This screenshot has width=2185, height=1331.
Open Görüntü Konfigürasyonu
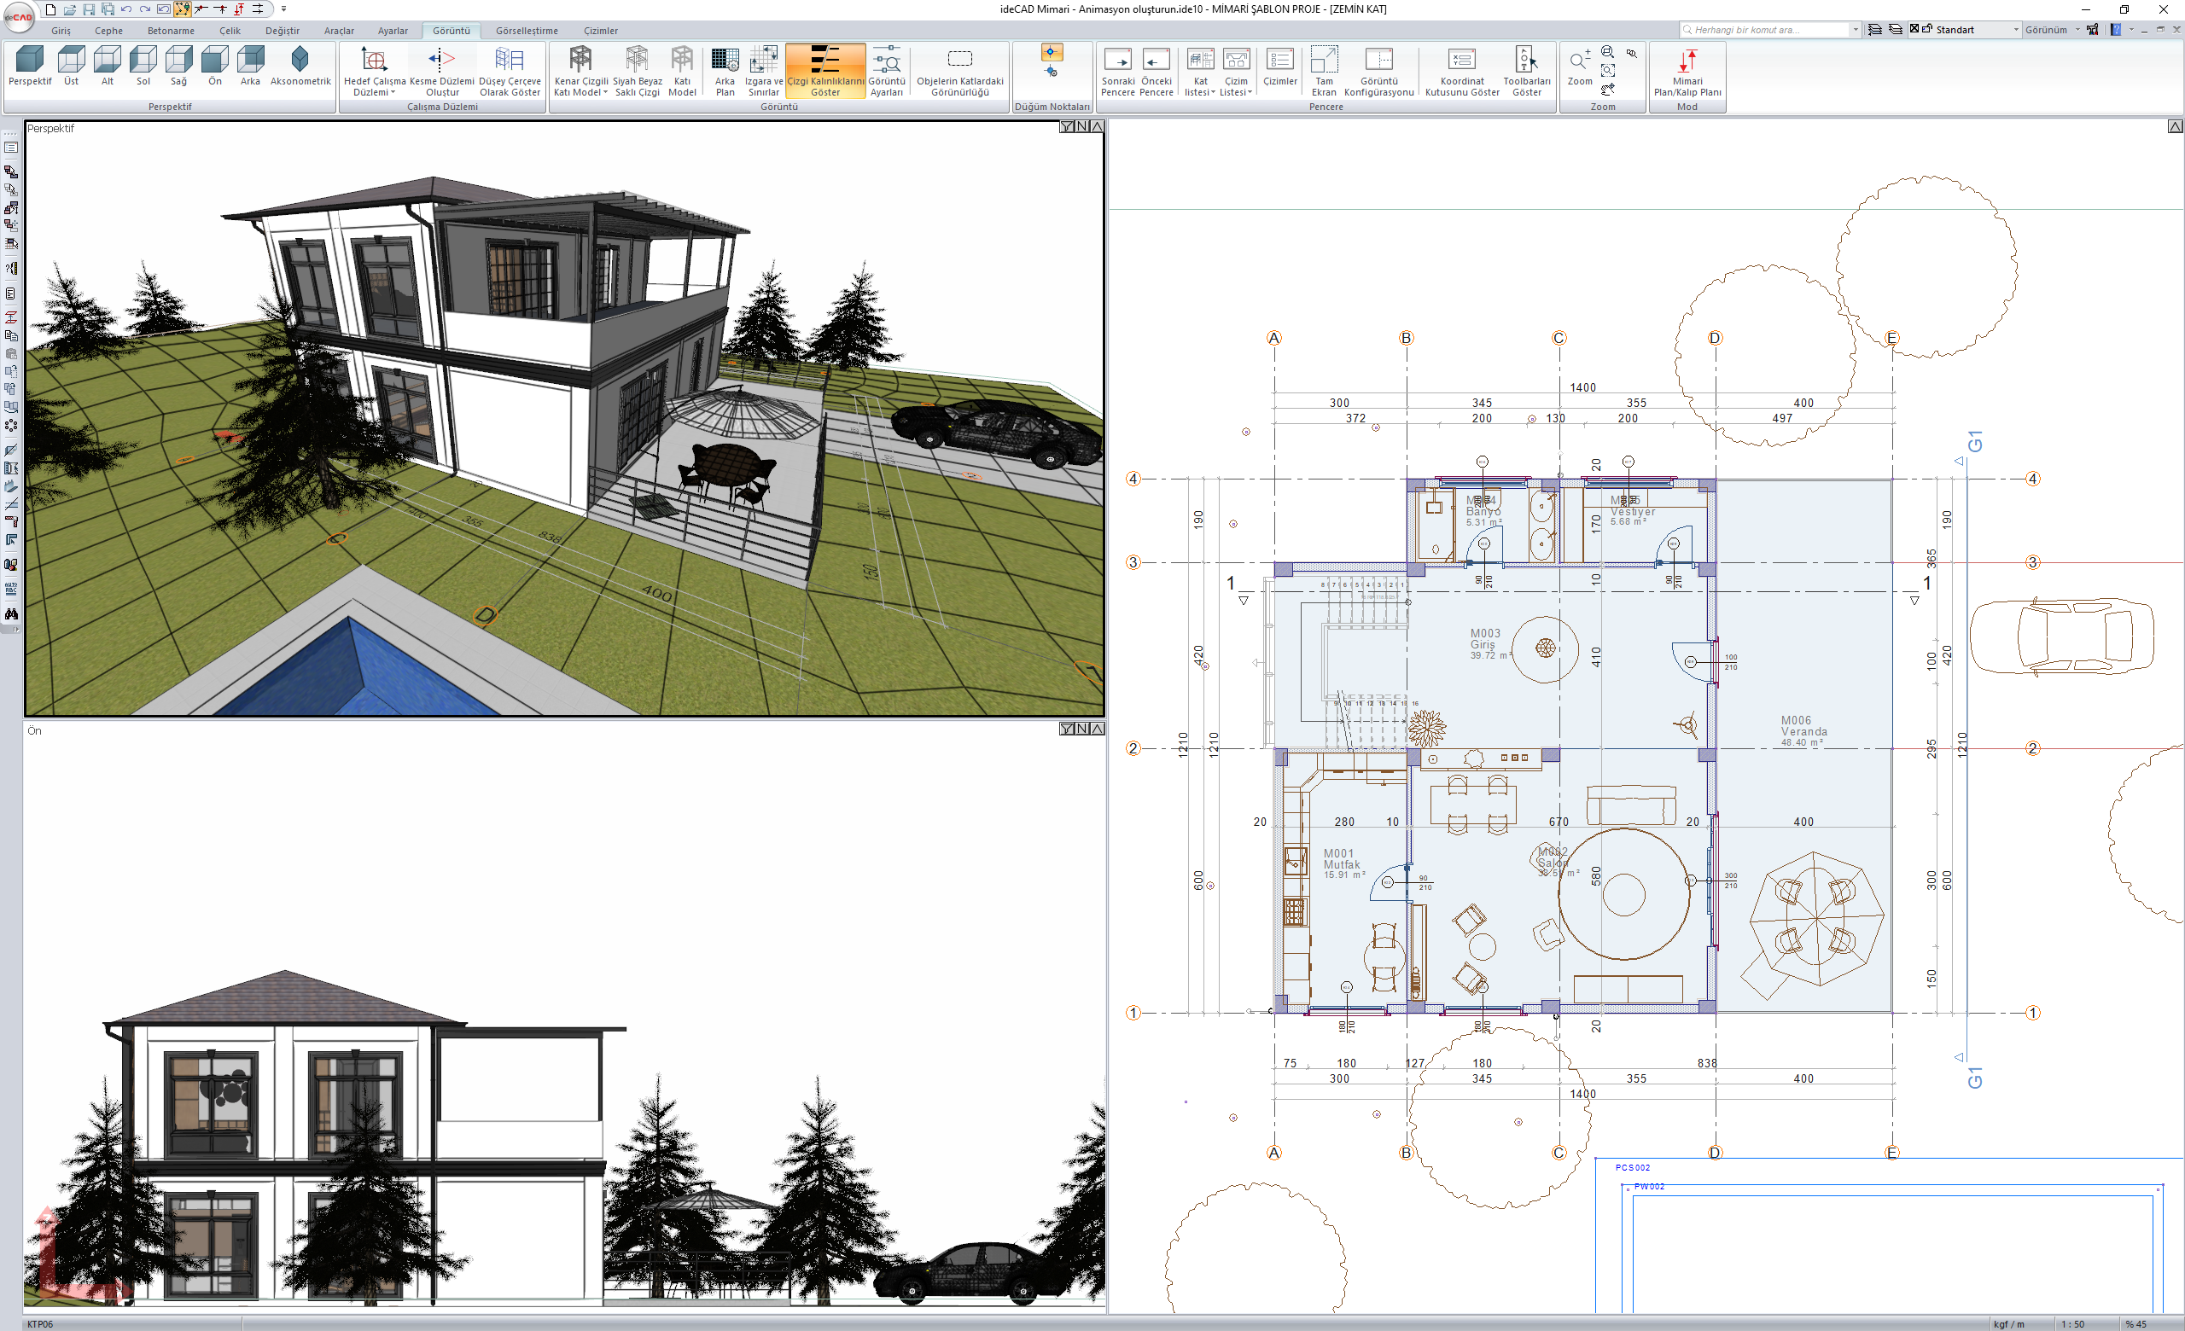click(x=1378, y=61)
